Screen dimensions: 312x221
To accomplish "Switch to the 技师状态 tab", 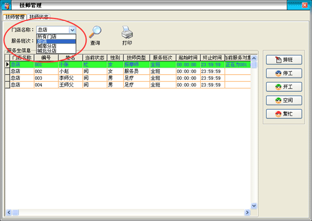I will 39,17.
